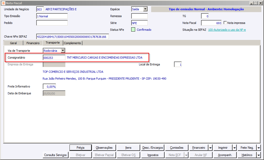Open the Impostos button
Viewport: 264px width, 160px height.
pos(152,155)
